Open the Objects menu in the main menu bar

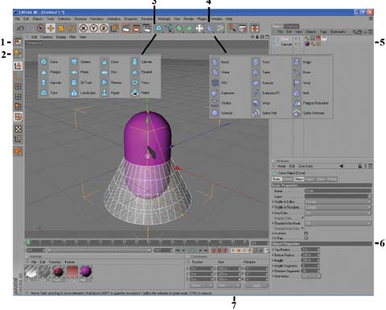pyautogui.click(x=38, y=19)
